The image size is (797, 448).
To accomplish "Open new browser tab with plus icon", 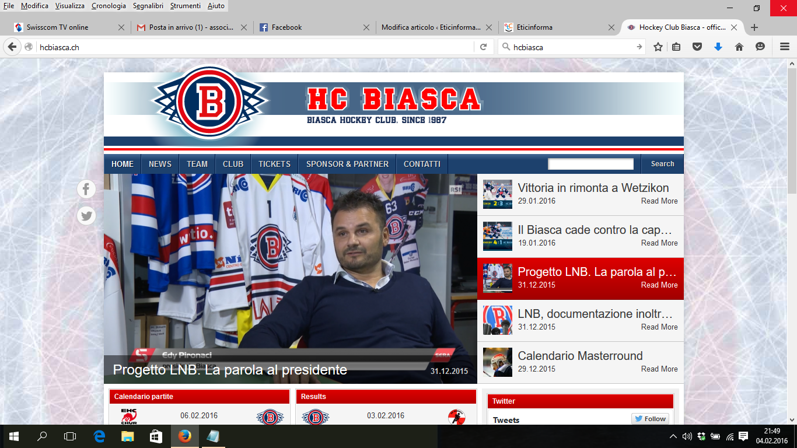I will [x=754, y=27].
